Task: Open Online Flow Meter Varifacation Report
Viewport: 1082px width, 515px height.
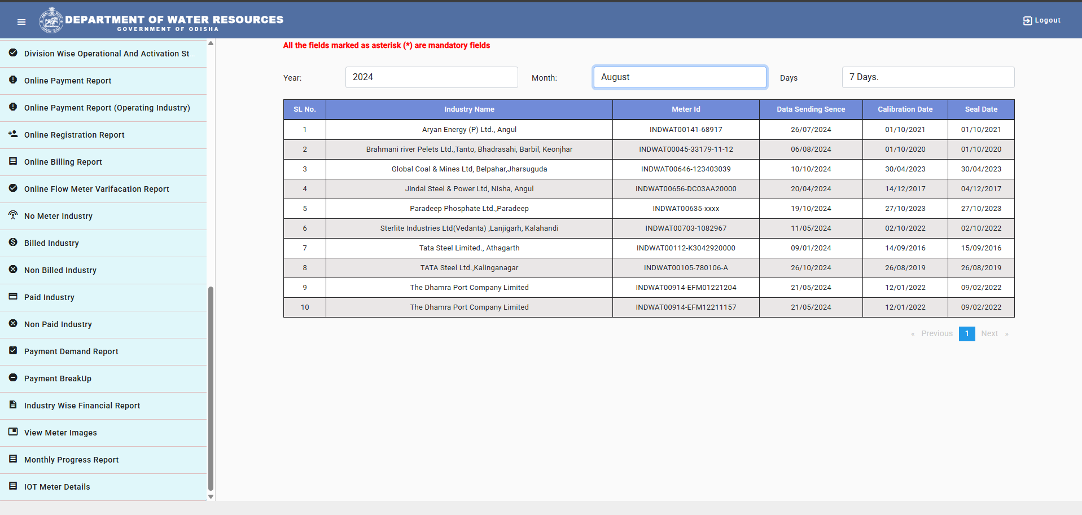Action: coord(103,189)
